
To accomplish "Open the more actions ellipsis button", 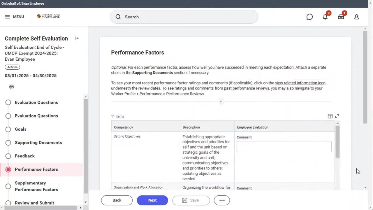I will [222, 200].
